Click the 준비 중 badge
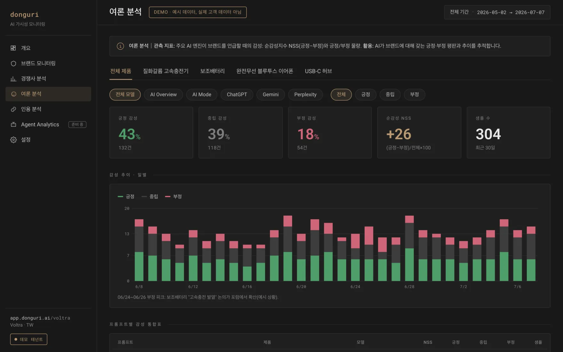Screen dimensions: 563x352 click(x=77, y=124)
